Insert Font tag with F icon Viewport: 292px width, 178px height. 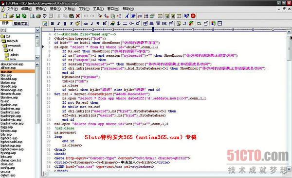71,23
